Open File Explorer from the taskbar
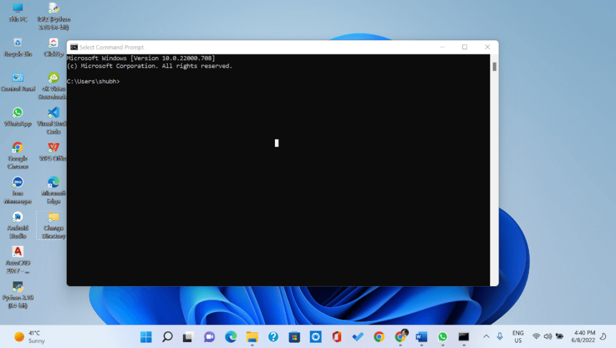The height and width of the screenshot is (348, 616). pos(252,337)
